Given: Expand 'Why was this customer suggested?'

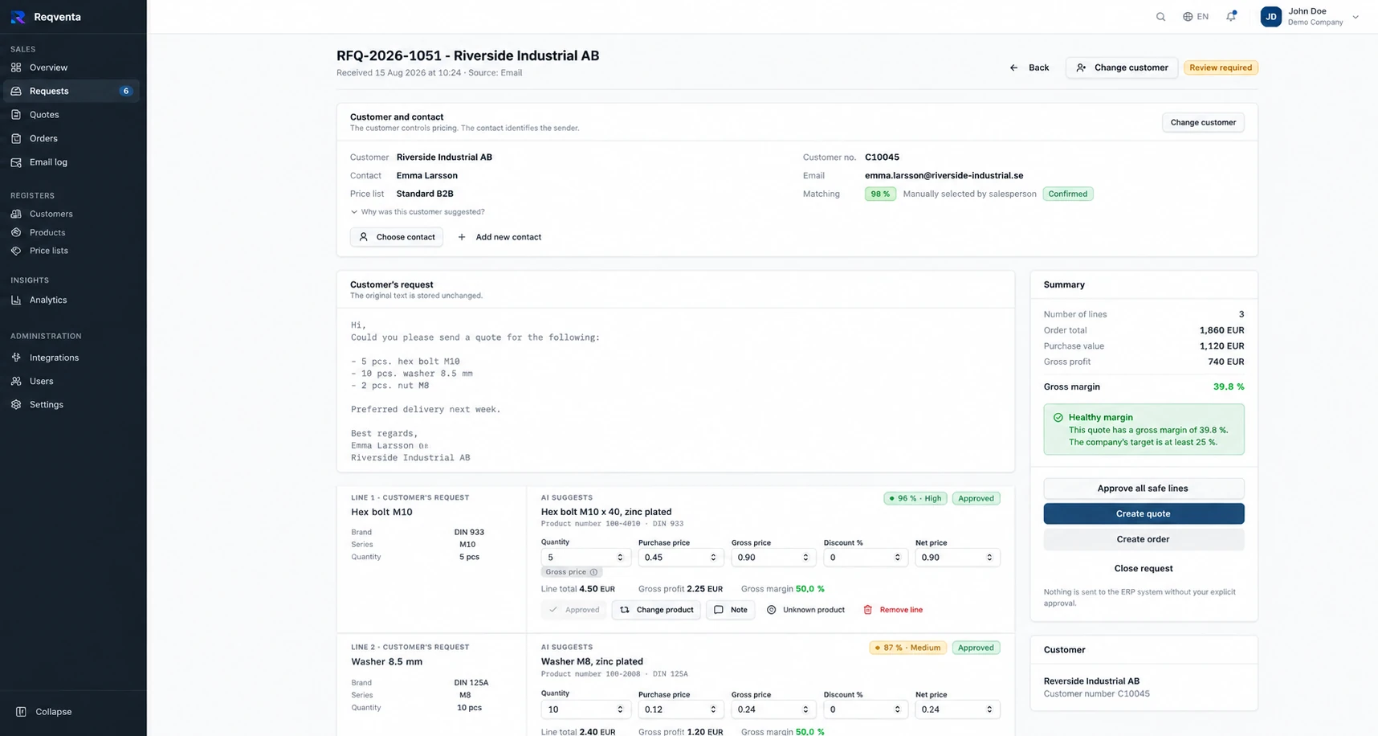Looking at the screenshot, I should click(418, 212).
